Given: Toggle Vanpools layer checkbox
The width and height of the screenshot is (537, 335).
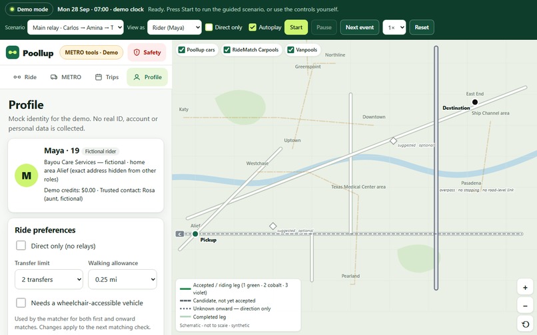Looking at the screenshot, I should click(x=290, y=50).
